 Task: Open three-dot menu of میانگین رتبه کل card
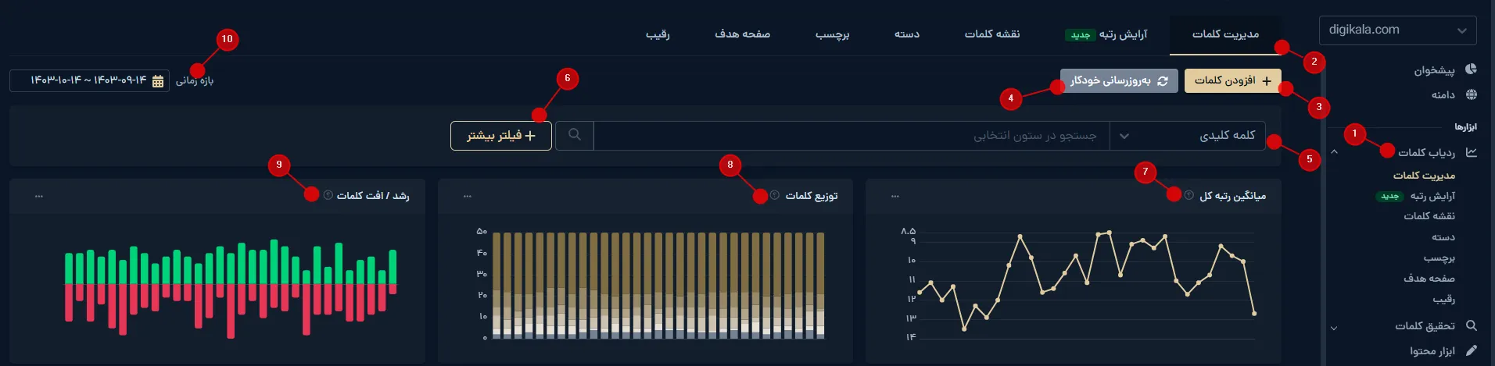894,196
